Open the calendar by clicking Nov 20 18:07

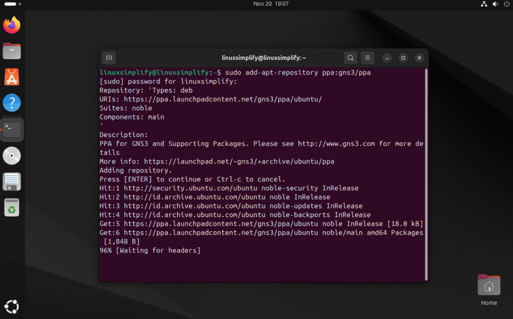[271, 4]
